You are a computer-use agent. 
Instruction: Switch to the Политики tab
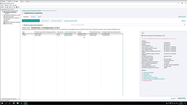[33, 17]
